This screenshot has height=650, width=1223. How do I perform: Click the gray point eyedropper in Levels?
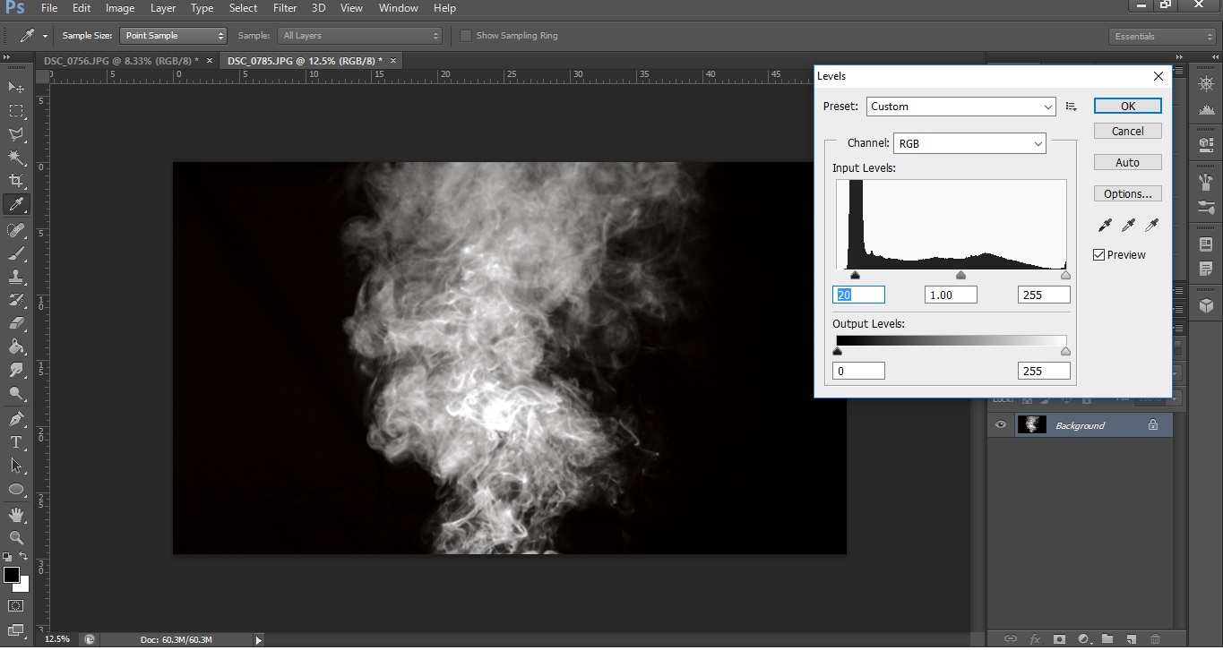pyautogui.click(x=1128, y=225)
